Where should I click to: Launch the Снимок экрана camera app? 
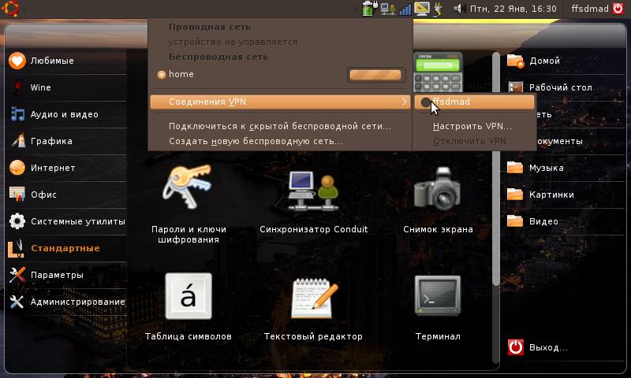[x=438, y=201]
